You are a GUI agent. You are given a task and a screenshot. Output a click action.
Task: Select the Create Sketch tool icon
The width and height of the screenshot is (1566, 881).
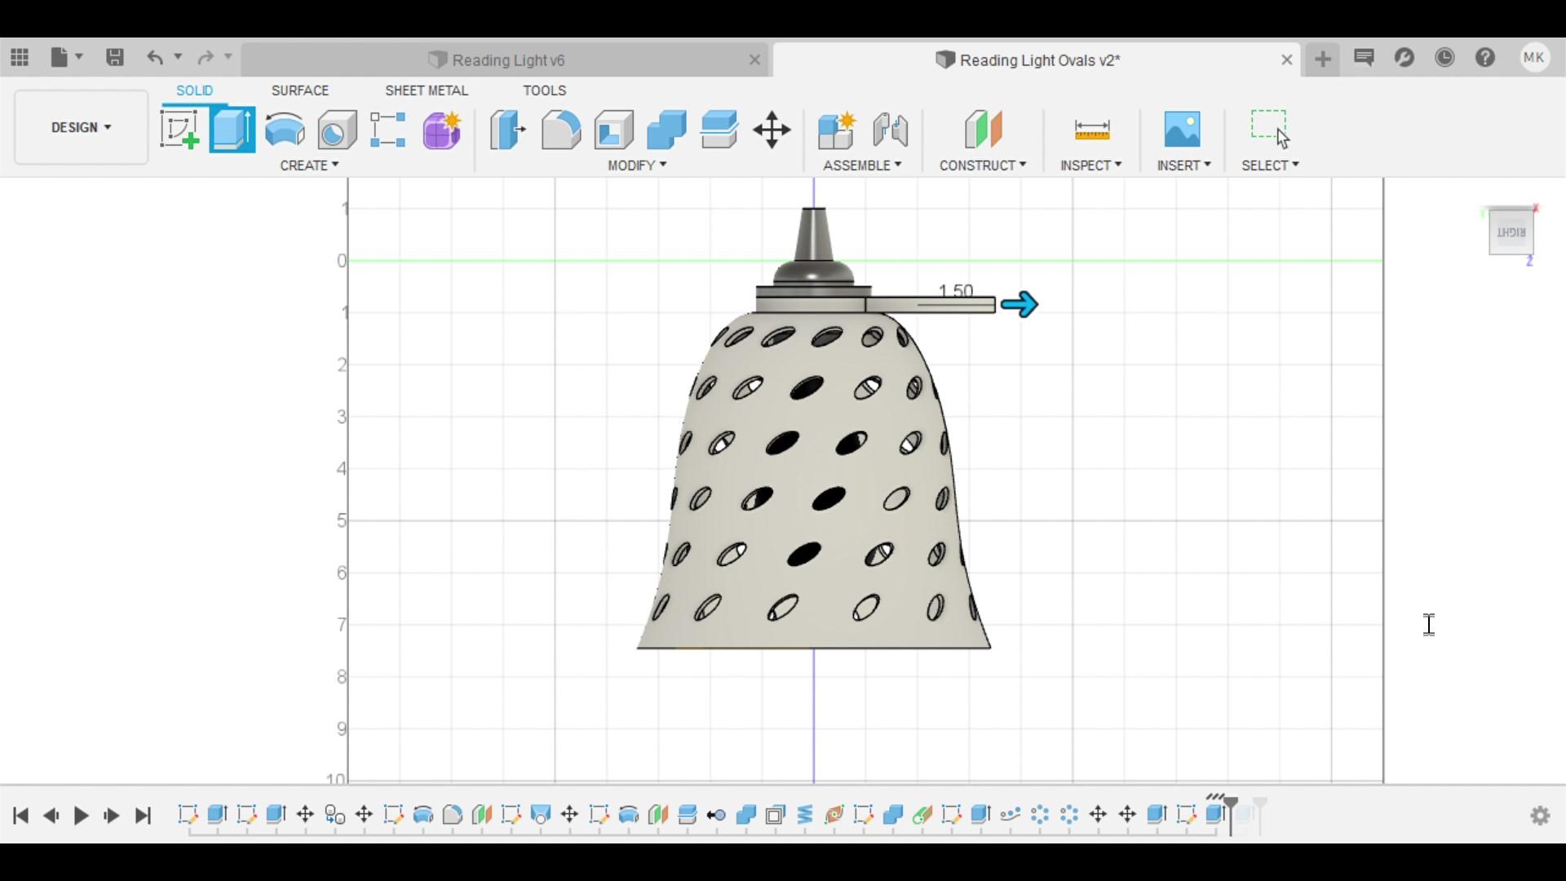point(179,130)
